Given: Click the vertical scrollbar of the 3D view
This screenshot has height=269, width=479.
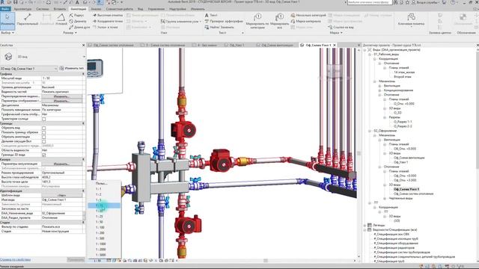Looking at the screenshot, I should point(359,152).
